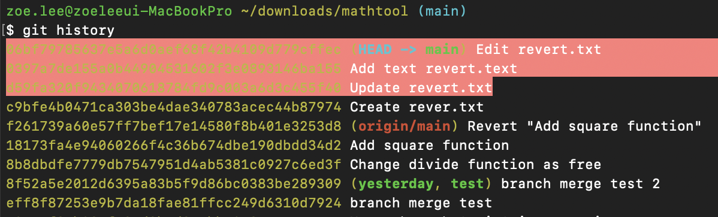
Task: Click commit hash starting with f261739a
Action: [174, 126]
